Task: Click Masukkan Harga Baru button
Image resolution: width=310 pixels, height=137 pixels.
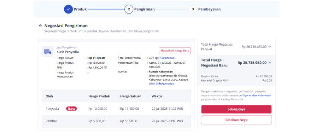Action: (175, 51)
